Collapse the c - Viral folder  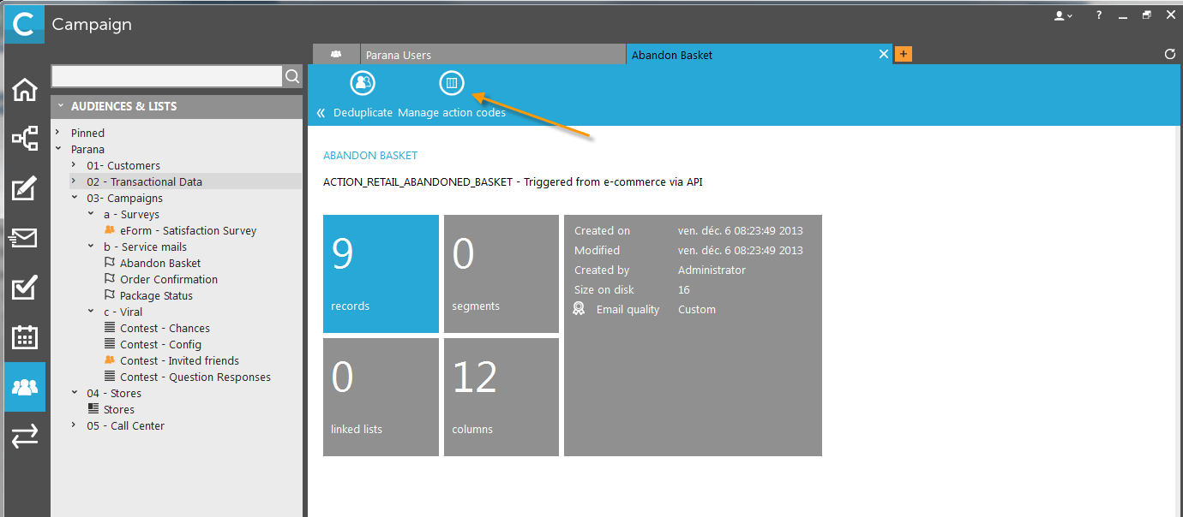coord(91,312)
